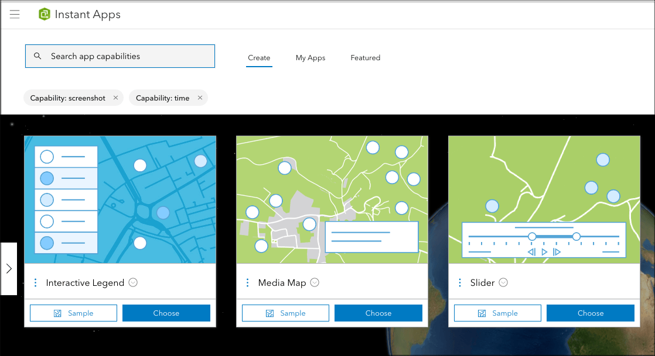Open the Sample for Media Map

click(x=285, y=313)
